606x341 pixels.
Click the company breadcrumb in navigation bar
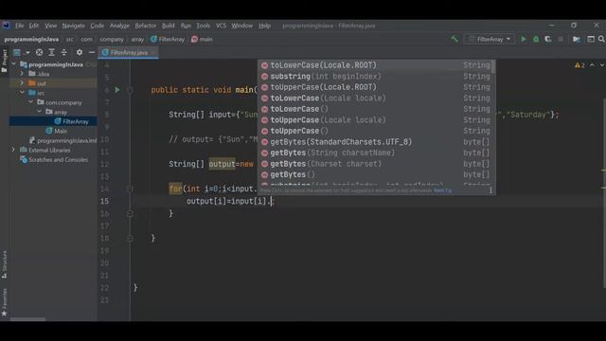pyautogui.click(x=112, y=39)
